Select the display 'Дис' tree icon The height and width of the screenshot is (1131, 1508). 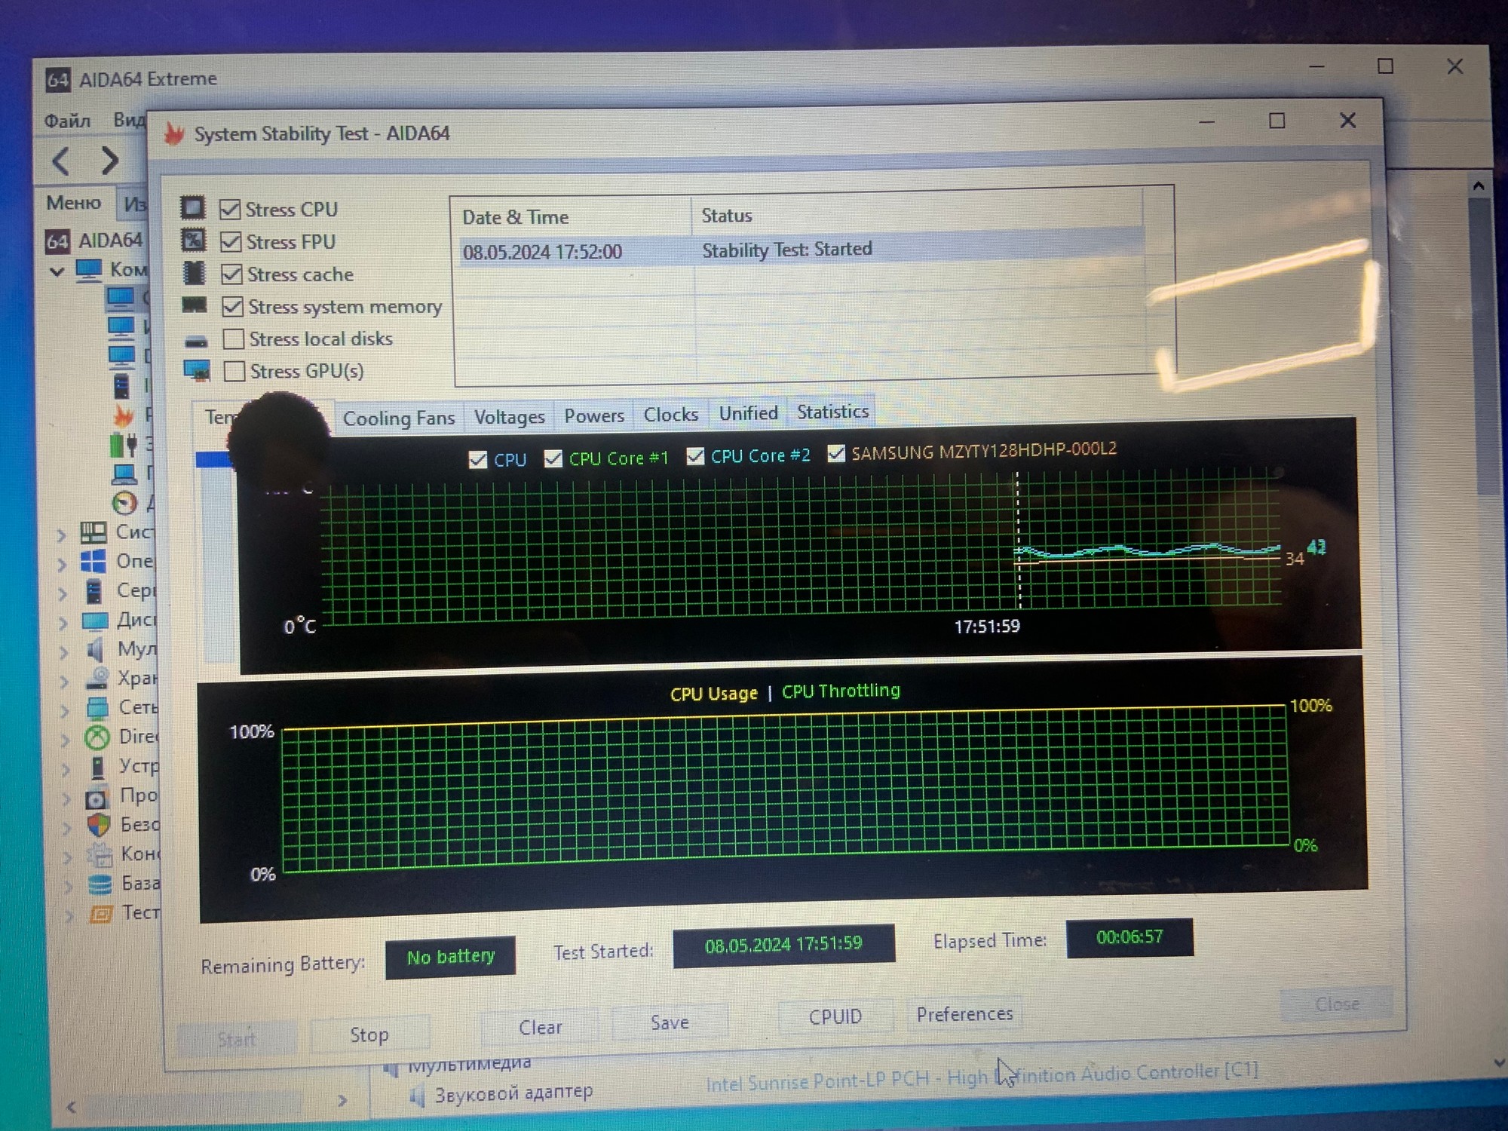(95, 621)
